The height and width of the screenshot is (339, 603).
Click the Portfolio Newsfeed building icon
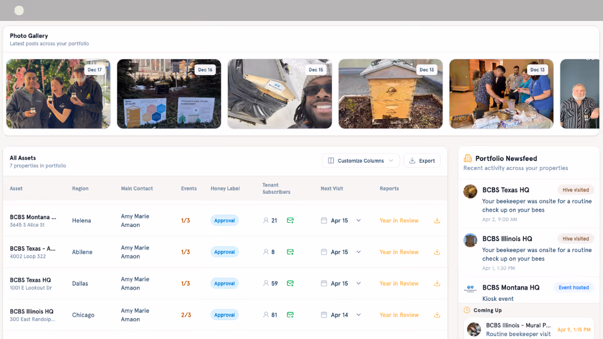pos(467,159)
